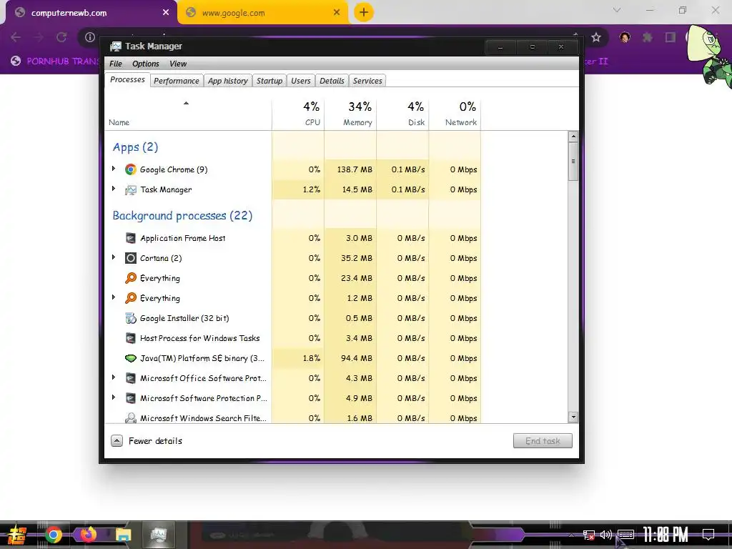Screen dimensions: 732x549
Task: Click Microsoft Office Software Protection icon
Action: [x=131, y=378]
